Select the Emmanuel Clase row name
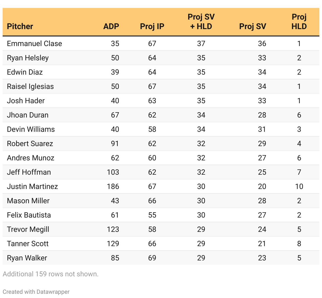This screenshot has height=298, width=322. [35, 44]
